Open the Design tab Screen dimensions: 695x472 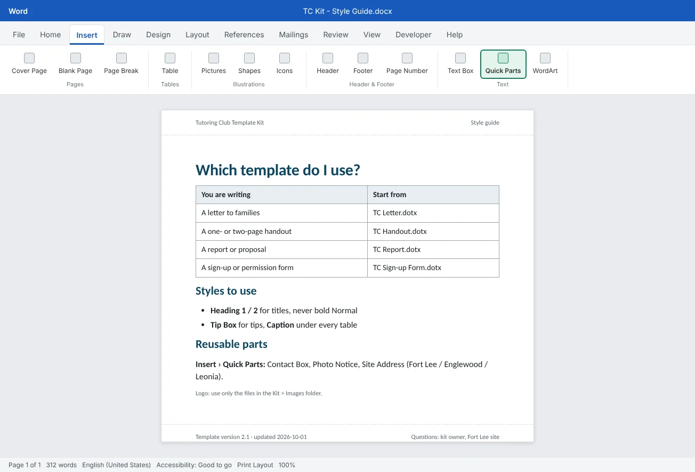point(158,35)
